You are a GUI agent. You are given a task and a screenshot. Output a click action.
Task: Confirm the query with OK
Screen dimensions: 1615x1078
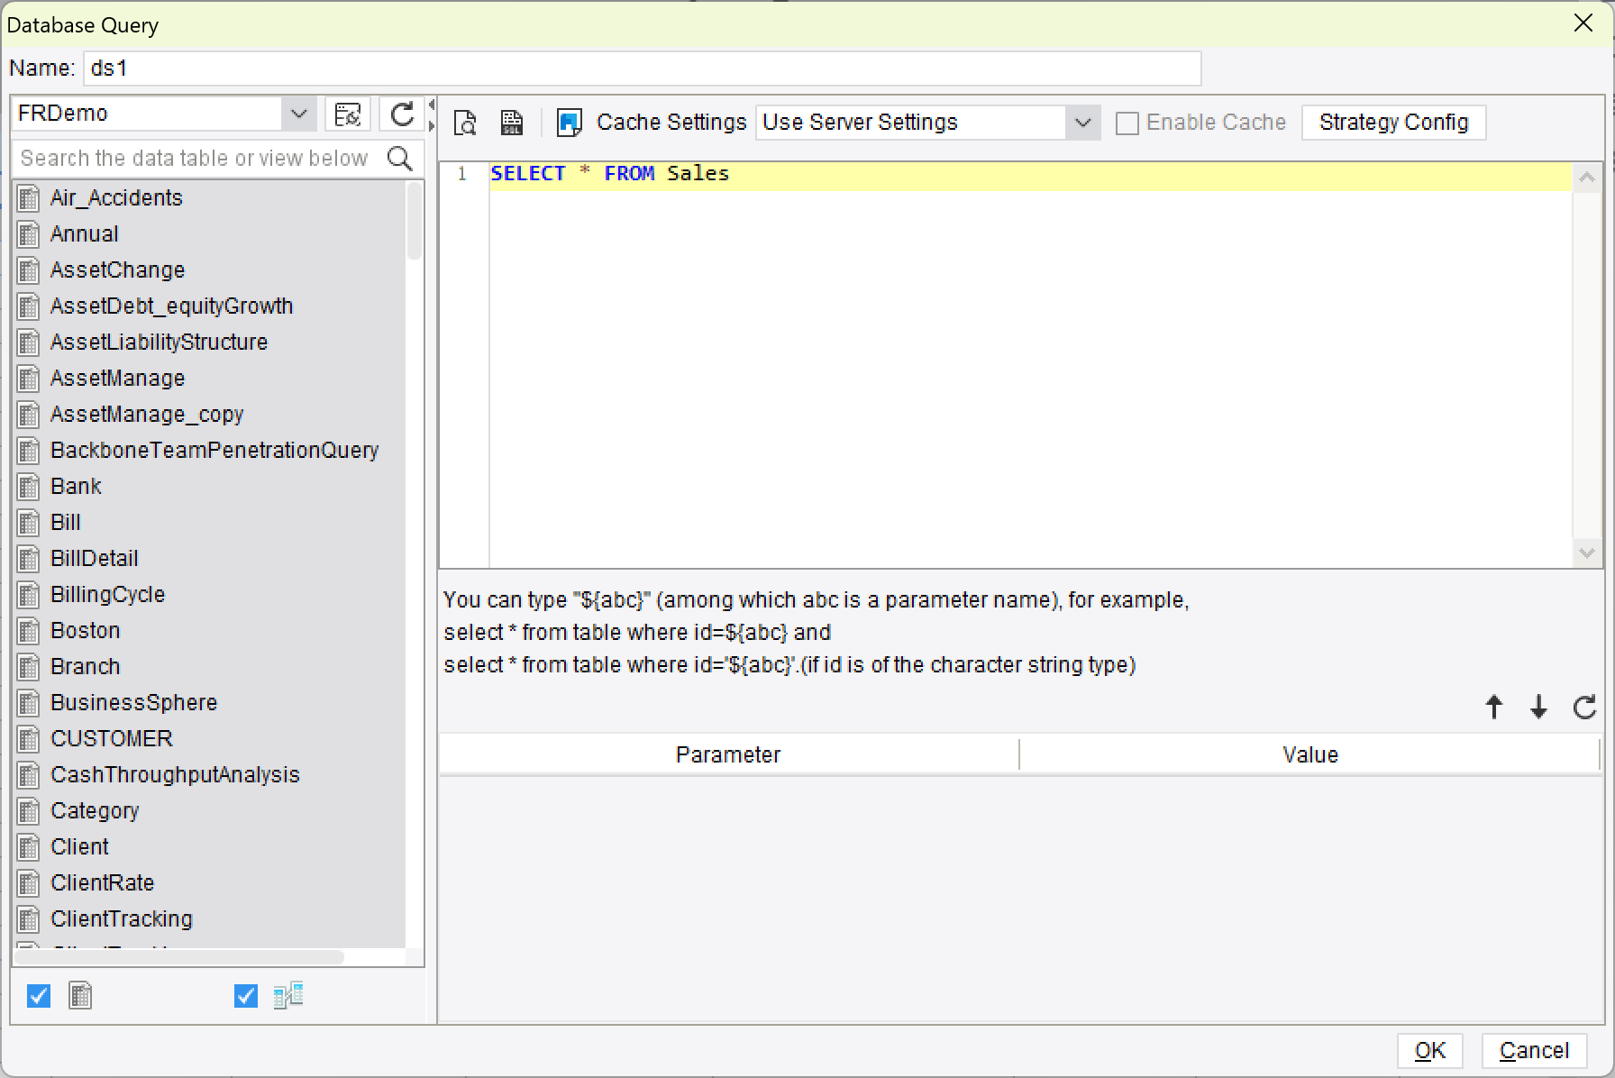point(1430,1050)
